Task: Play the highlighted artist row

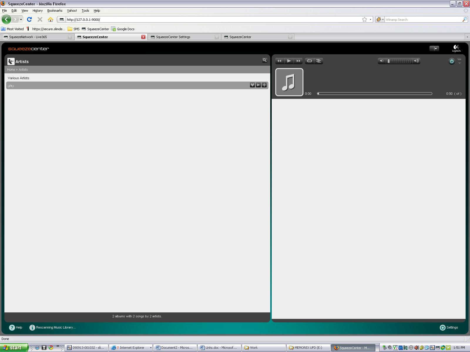Action: coord(258,85)
